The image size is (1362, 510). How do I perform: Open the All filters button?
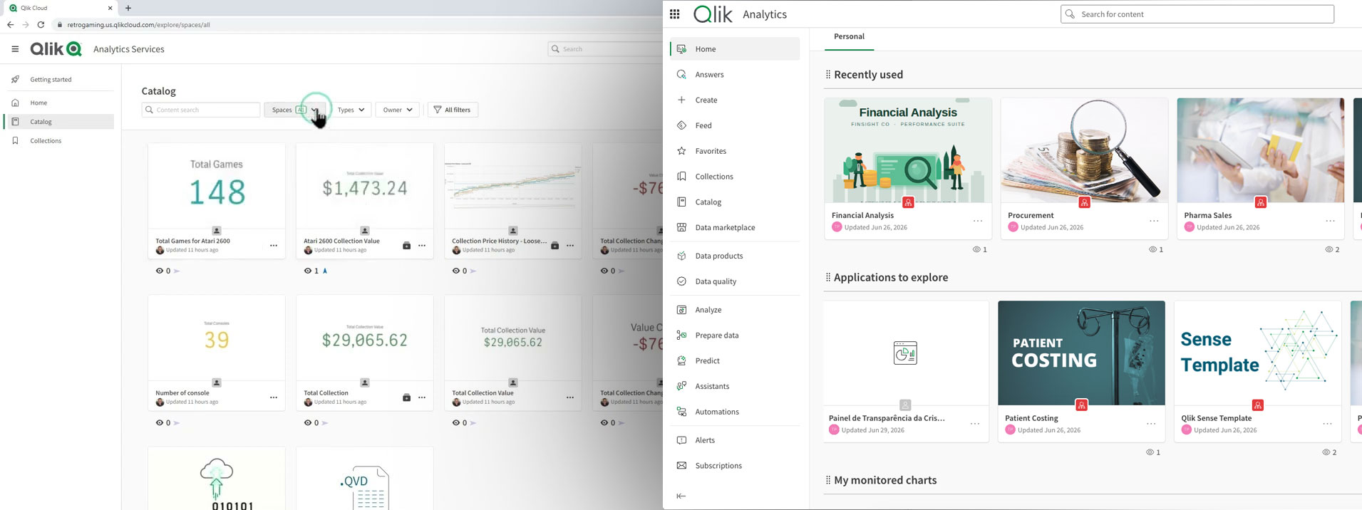click(453, 110)
